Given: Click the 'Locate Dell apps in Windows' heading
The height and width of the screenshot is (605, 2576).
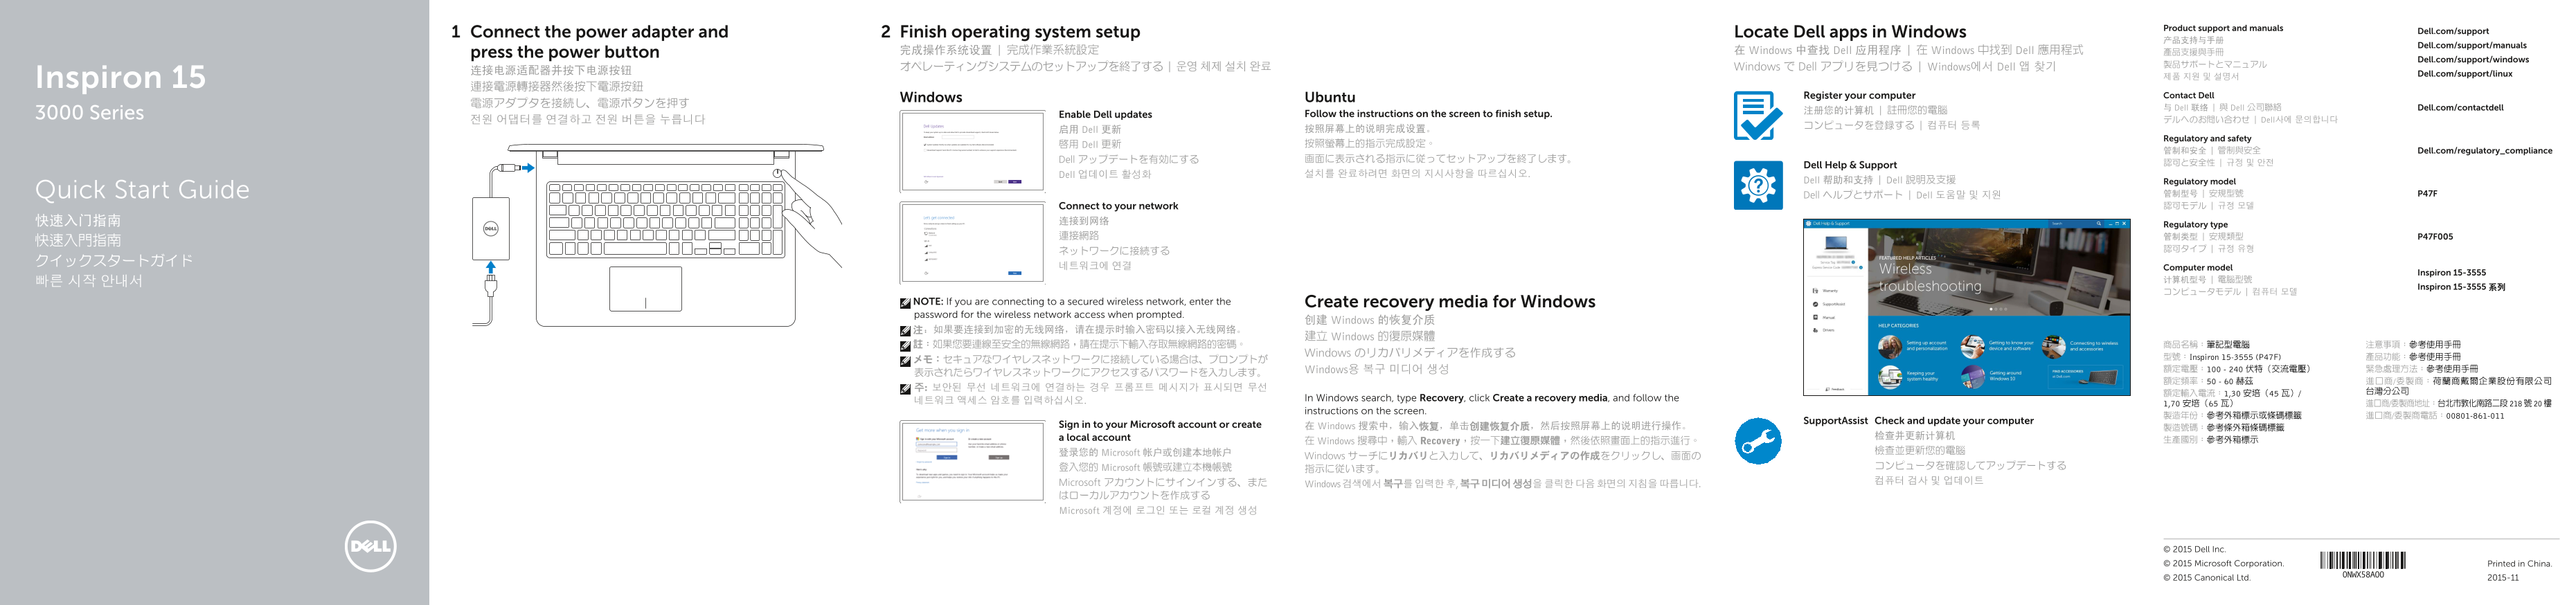Looking at the screenshot, I should [x=1850, y=32].
